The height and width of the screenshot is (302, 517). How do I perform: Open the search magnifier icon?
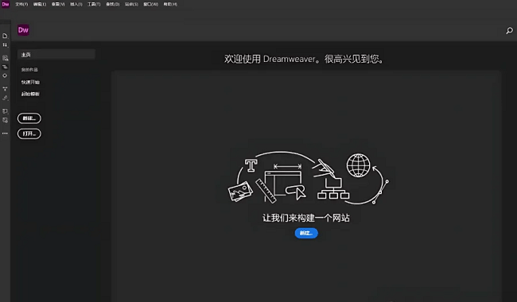pos(509,31)
